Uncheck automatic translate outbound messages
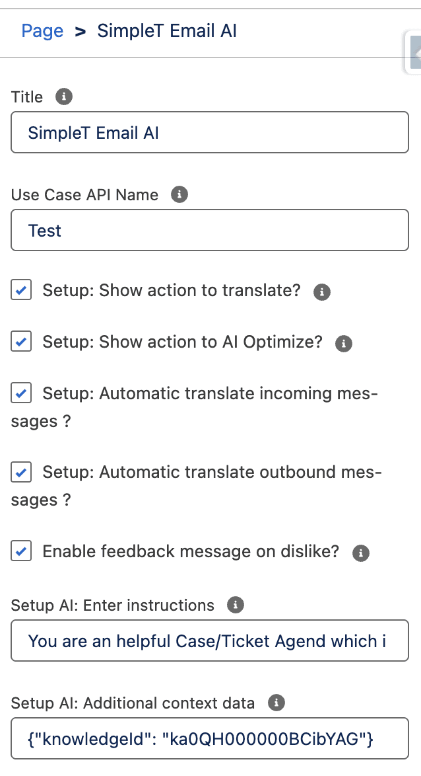This screenshot has height=776, width=421. click(x=20, y=471)
